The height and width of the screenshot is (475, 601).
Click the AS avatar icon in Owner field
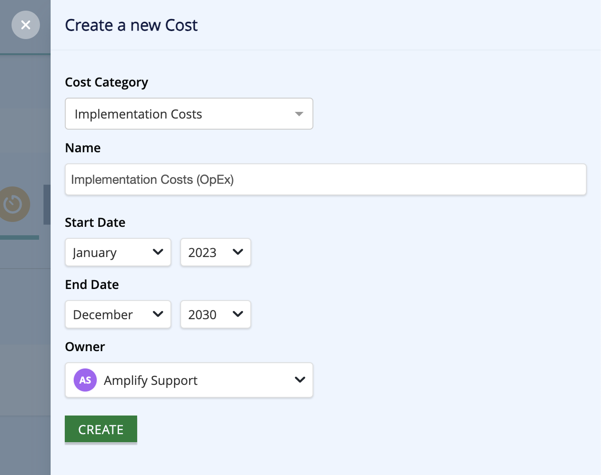click(85, 380)
